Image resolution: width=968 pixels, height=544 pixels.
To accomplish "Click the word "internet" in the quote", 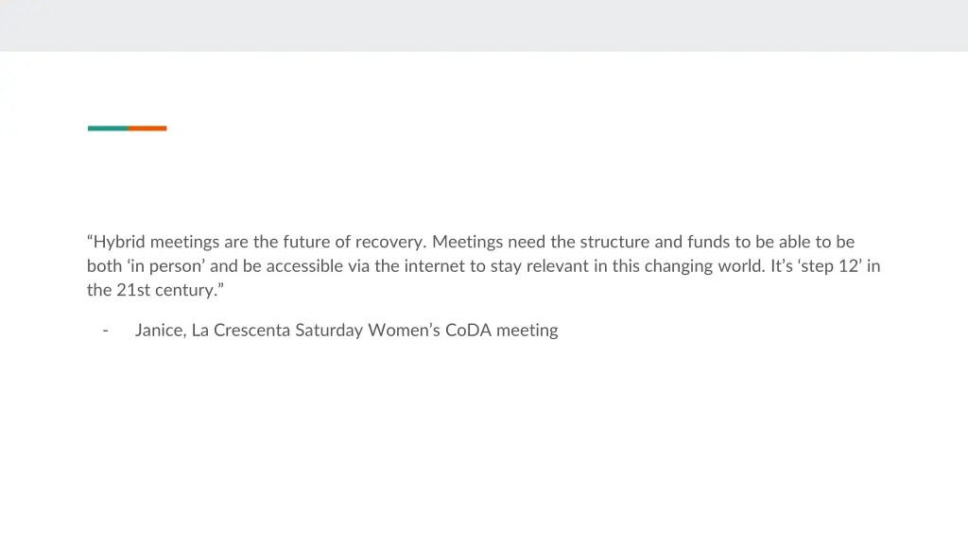I will (434, 265).
